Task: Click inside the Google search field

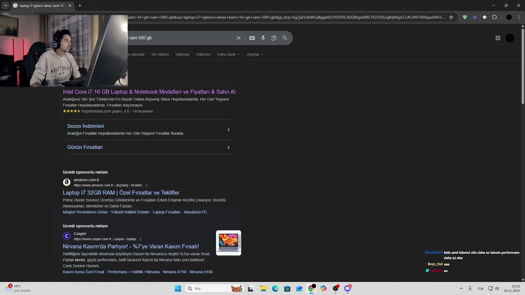Action: 180,38
